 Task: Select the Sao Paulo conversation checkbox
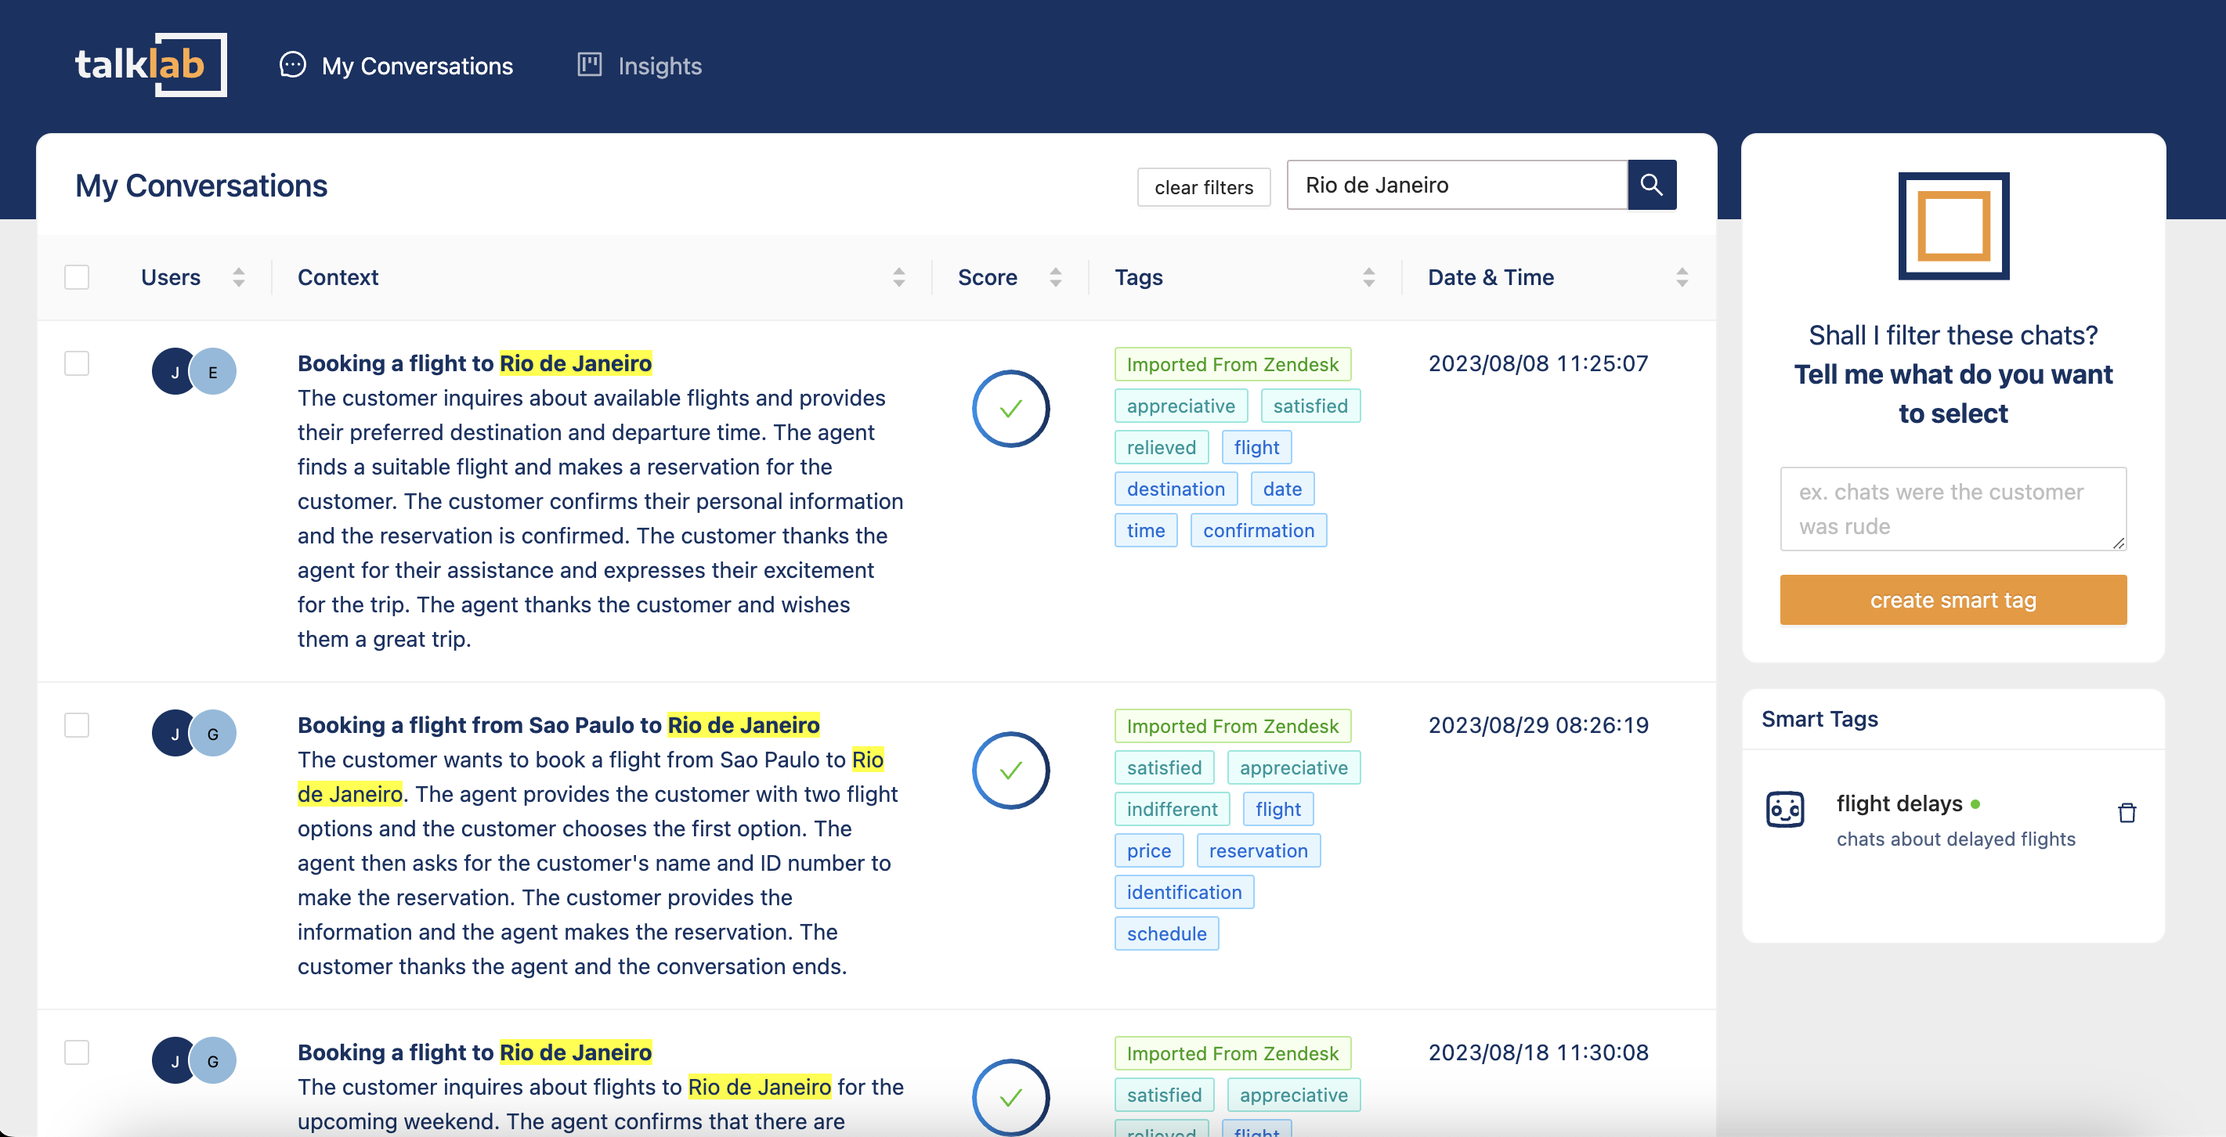pos(77,726)
